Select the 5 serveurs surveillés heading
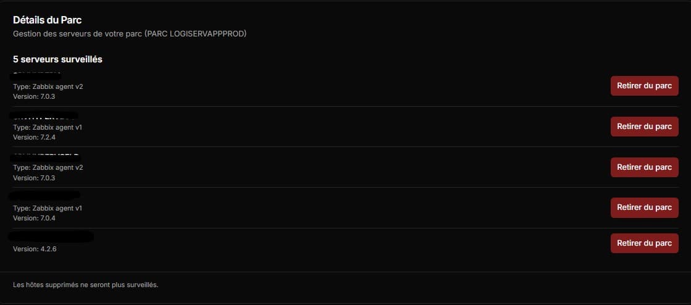Image resolution: width=691 pixels, height=305 pixels. (x=57, y=59)
